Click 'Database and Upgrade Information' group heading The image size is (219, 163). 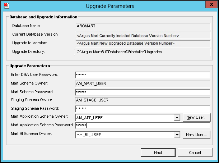[43, 17]
